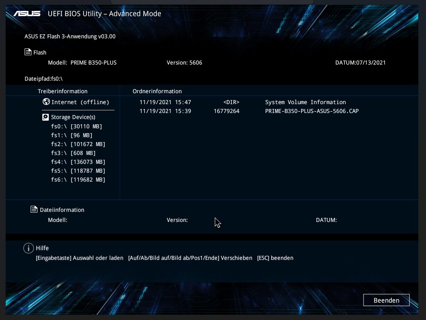Click DATUM:07/13/2021 text
The height and width of the screenshot is (320, 426).
point(360,63)
